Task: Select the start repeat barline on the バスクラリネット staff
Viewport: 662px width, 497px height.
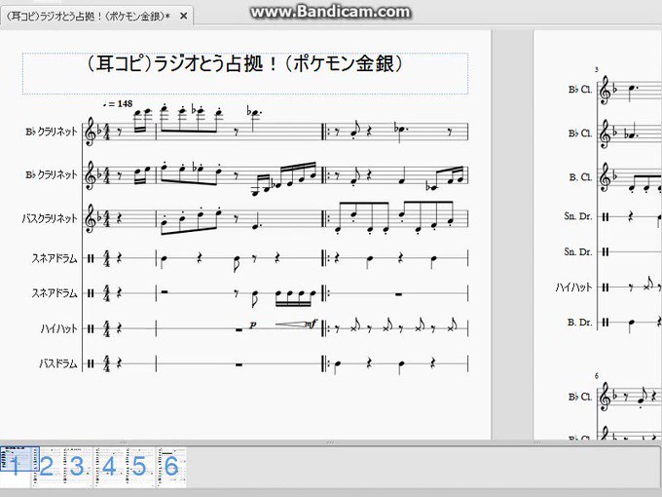Action: click(x=324, y=218)
